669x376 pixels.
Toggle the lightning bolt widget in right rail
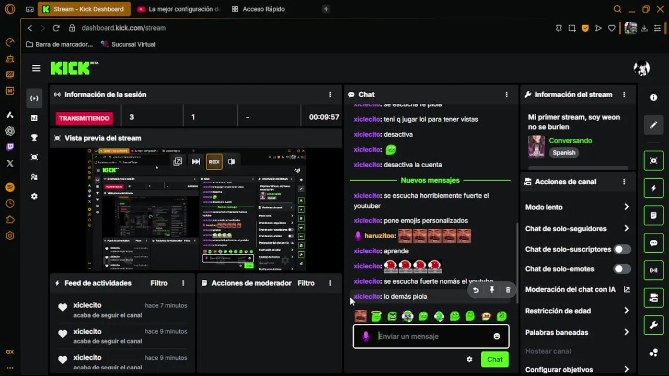653,188
